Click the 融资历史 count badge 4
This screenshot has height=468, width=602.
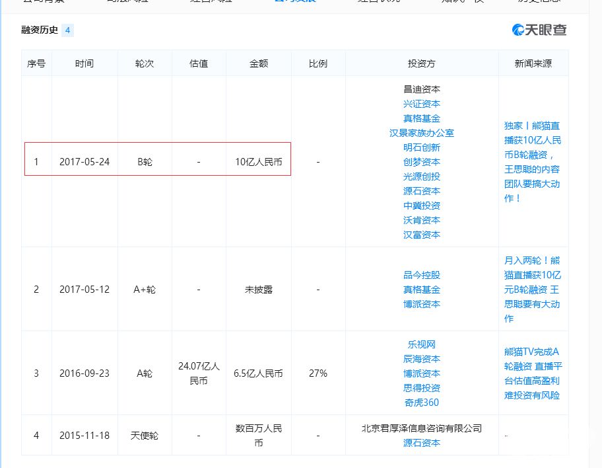point(67,30)
